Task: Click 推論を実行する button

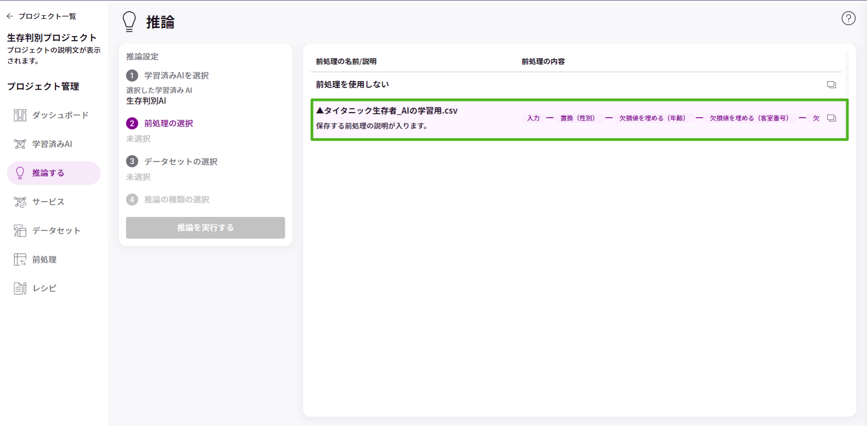Action: [205, 228]
